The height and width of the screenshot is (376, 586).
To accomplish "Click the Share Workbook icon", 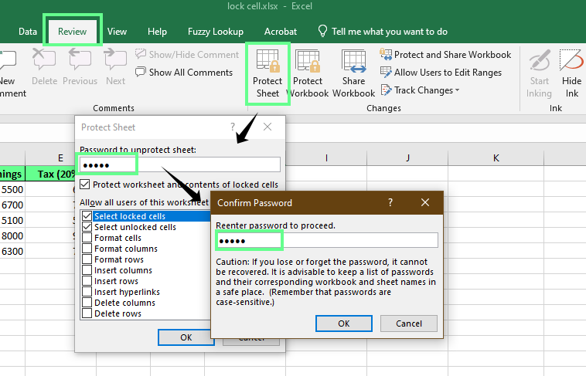I will click(x=353, y=65).
